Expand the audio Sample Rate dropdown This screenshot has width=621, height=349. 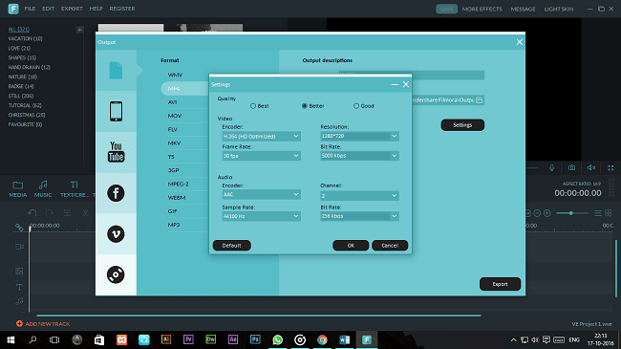[x=261, y=216]
